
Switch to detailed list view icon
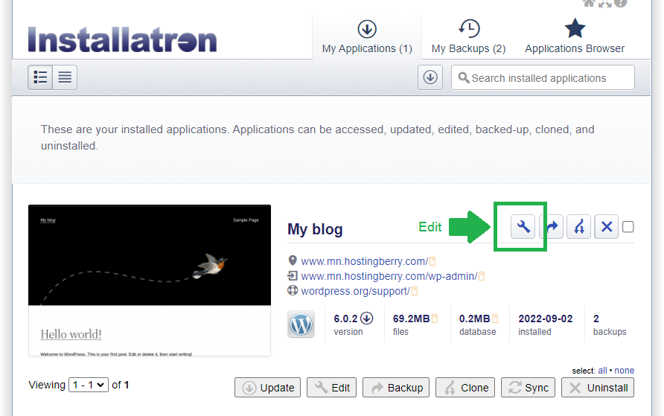click(x=40, y=77)
